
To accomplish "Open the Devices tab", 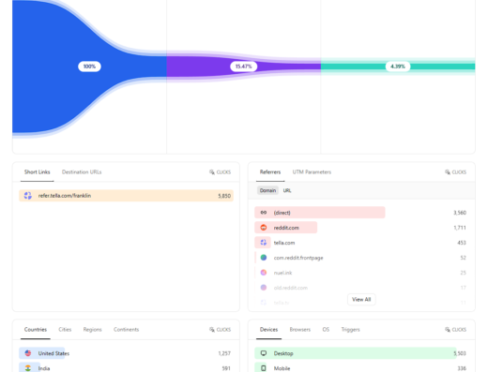I will (x=268, y=330).
